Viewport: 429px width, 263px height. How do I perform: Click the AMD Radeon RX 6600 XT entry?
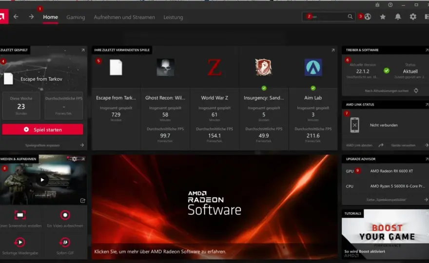click(x=391, y=171)
